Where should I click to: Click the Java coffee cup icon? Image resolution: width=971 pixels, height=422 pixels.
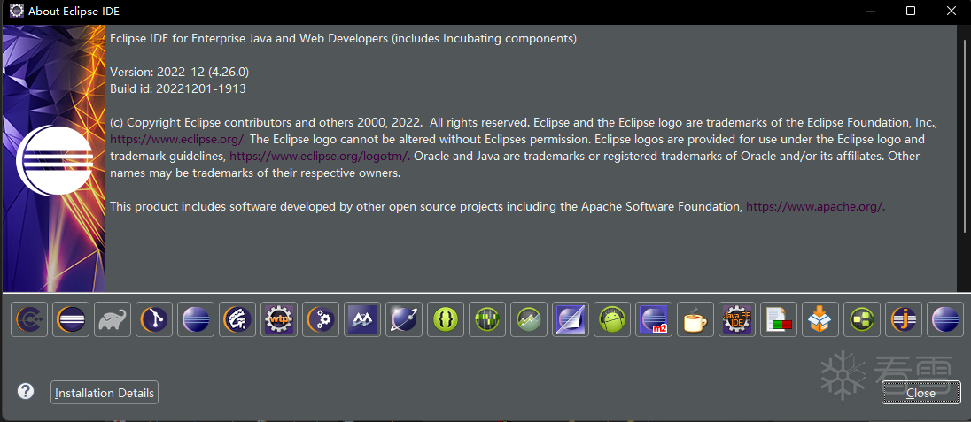pyautogui.click(x=695, y=319)
